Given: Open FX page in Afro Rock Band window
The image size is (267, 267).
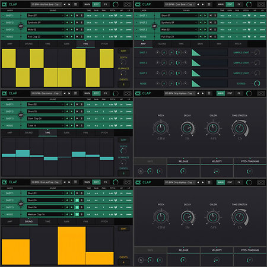Looking at the screenshot, I should (x=106, y=4).
